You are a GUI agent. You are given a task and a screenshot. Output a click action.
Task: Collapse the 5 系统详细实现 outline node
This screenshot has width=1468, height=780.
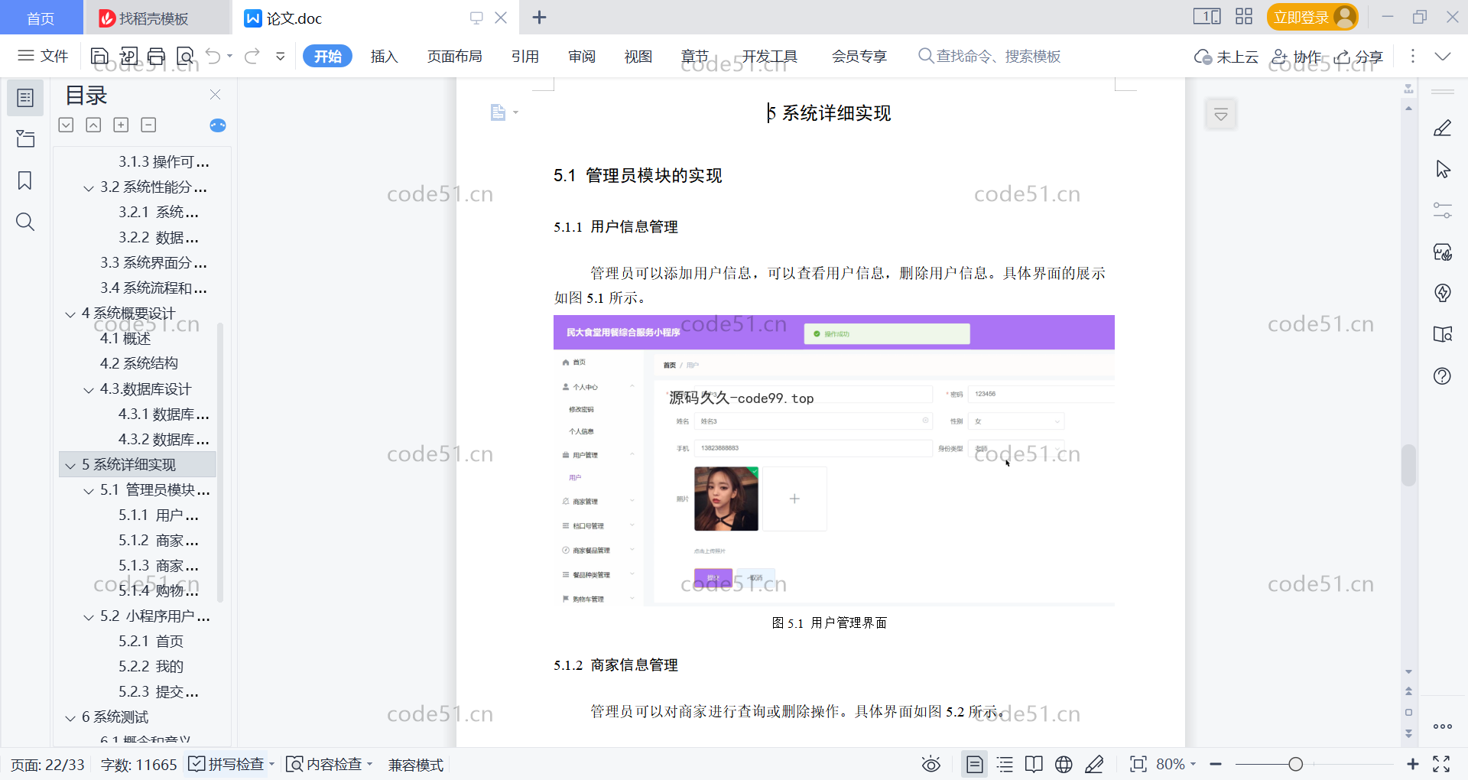point(70,466)
